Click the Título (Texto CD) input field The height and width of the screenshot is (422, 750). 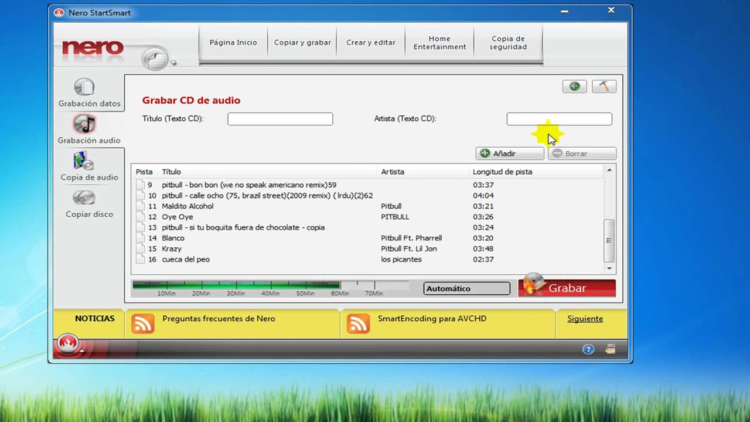click(280, 119)
